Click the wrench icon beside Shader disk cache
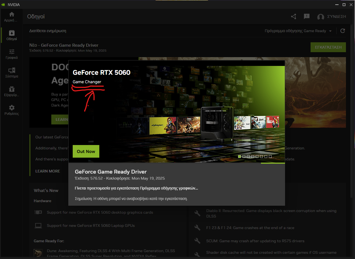 tap(197, 254)
